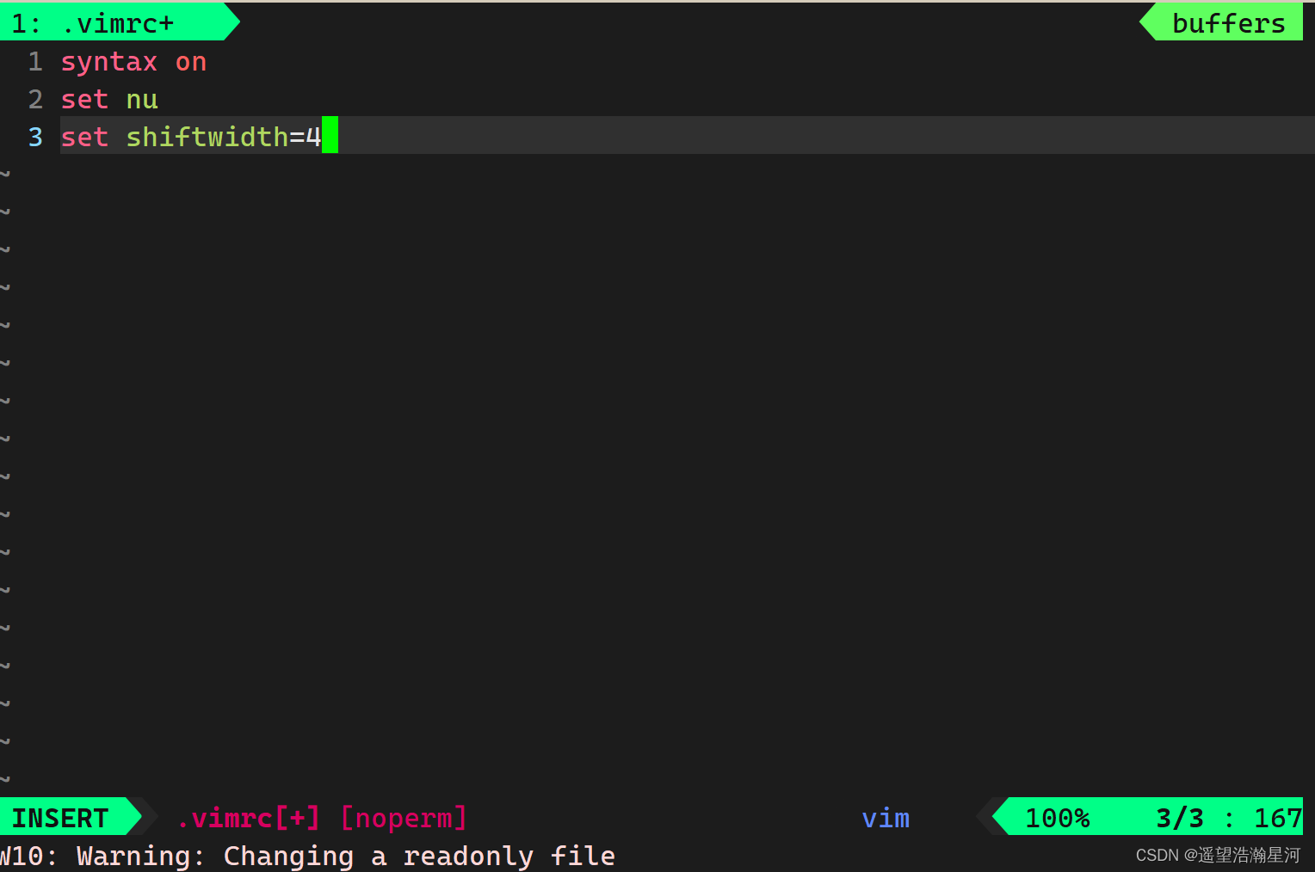Click the 'nu' option on line 2
Image resolution: width=1315 pixels, height=872 pixels.
pyautogui.click(x=142, y=100)
